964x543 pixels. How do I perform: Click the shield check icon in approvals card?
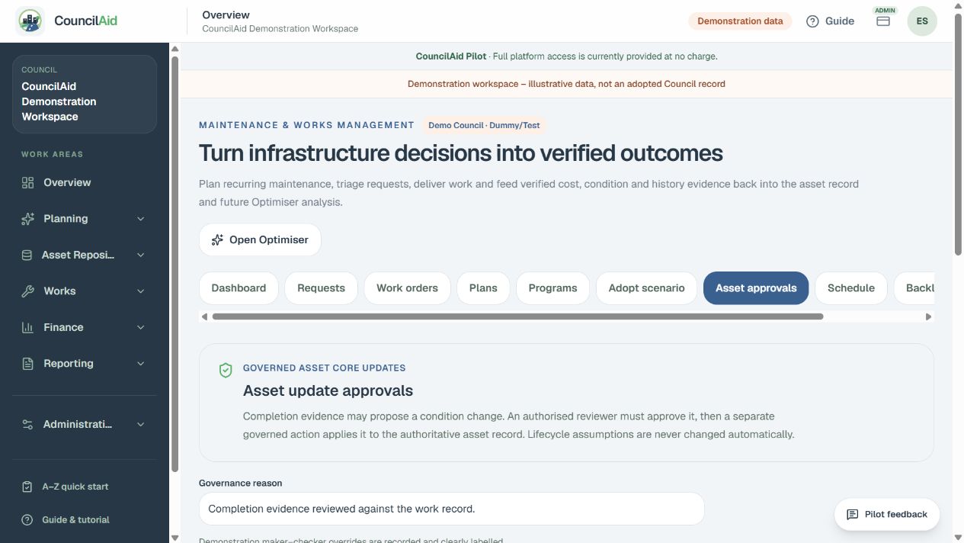(226, 371)
